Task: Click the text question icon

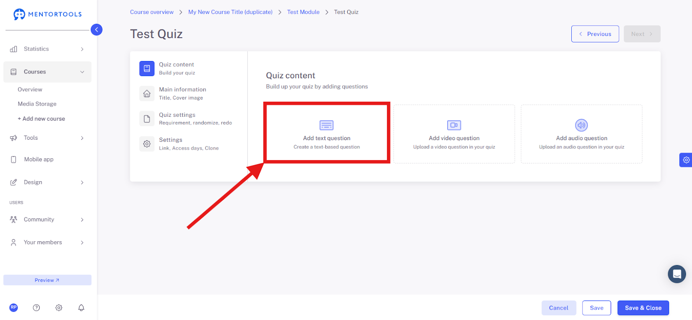Action: point(327,125)
